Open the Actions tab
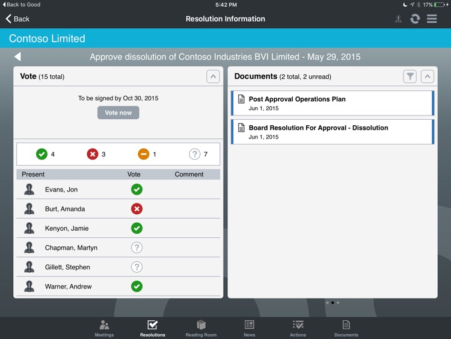451x339 pixels. point(298,328)
